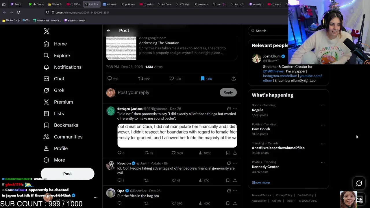The height and width of the screenshot is (208, 370).
Task: Open Privacy Policy footer link
Action: (x=284, y=195)
